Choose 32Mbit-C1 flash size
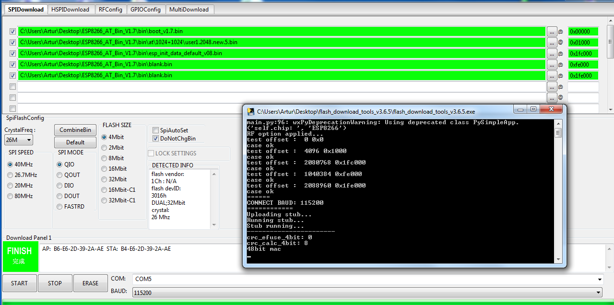The width and height of the screenshot is (614, 305). click(104, 200)
